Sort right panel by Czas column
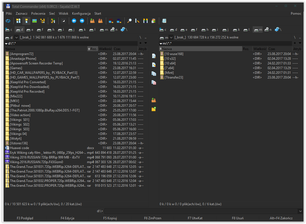The height and width of the screenshot is (224, 306). [280, 49]
